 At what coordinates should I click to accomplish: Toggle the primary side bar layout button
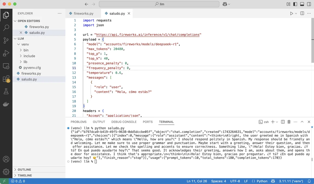(295, 4)
